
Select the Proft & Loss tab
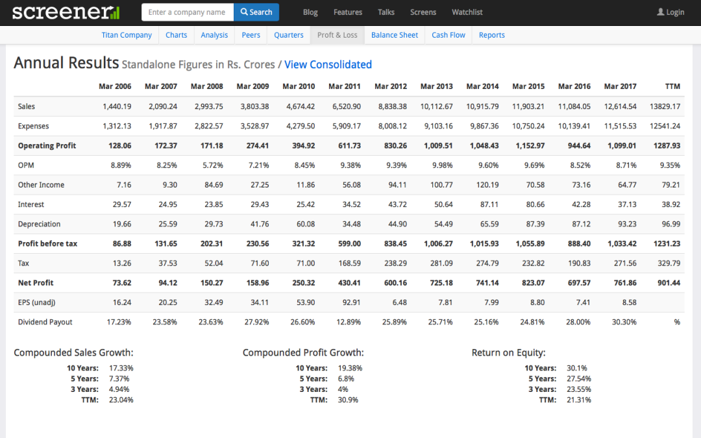[338, 35]
